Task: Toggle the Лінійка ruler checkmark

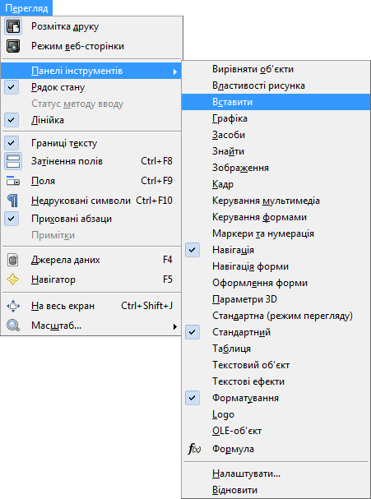Action: pos(12,120)
